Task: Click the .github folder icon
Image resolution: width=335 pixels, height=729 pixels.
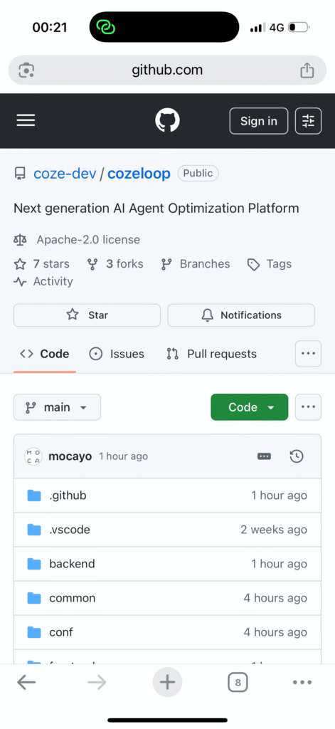Action: 34,495
